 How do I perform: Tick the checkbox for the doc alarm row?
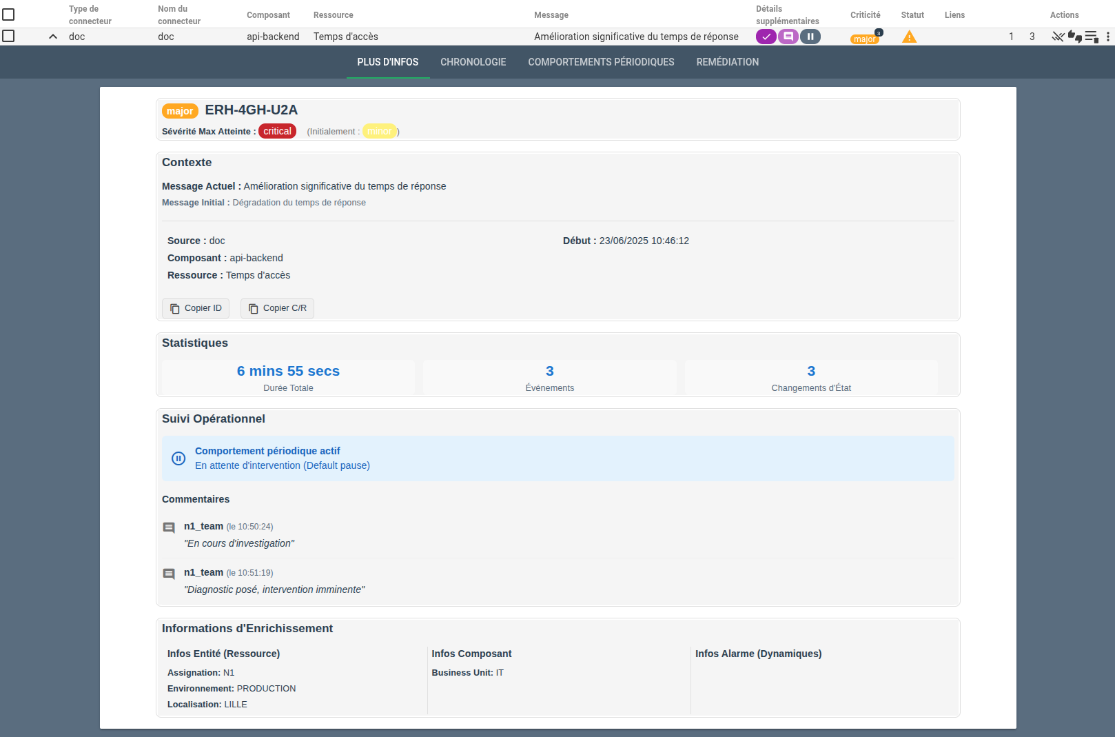(x=8, y=36)
